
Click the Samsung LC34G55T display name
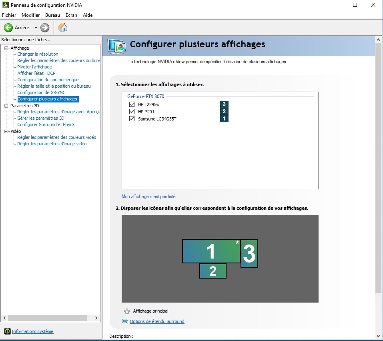(x=157, y=119)
